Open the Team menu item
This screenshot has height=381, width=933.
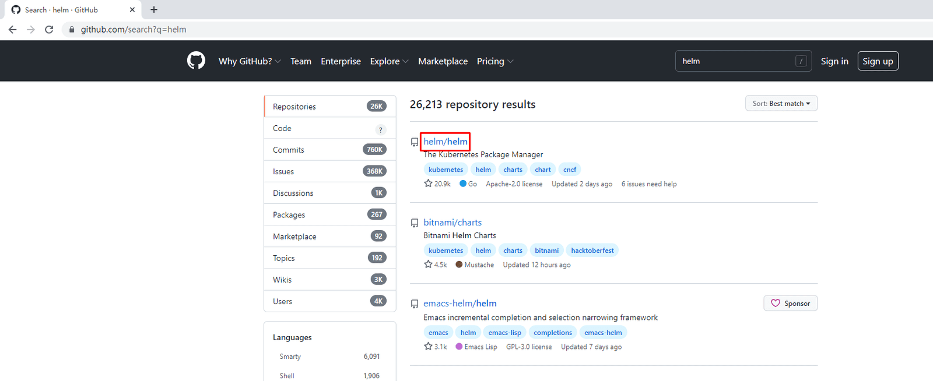coord(301,61)
